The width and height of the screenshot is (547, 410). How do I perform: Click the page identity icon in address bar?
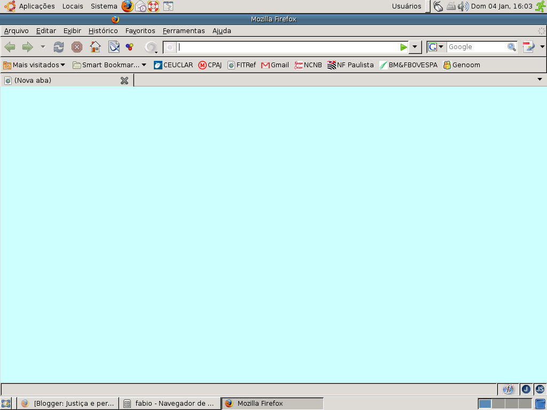[x=170, y=47]
